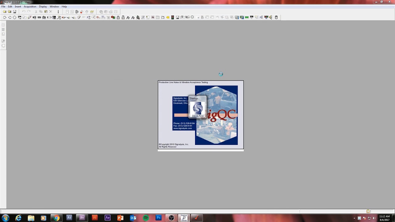Open the Display menu
The height and width of the screenshot is (222, 395).
[x=43, y=6]
